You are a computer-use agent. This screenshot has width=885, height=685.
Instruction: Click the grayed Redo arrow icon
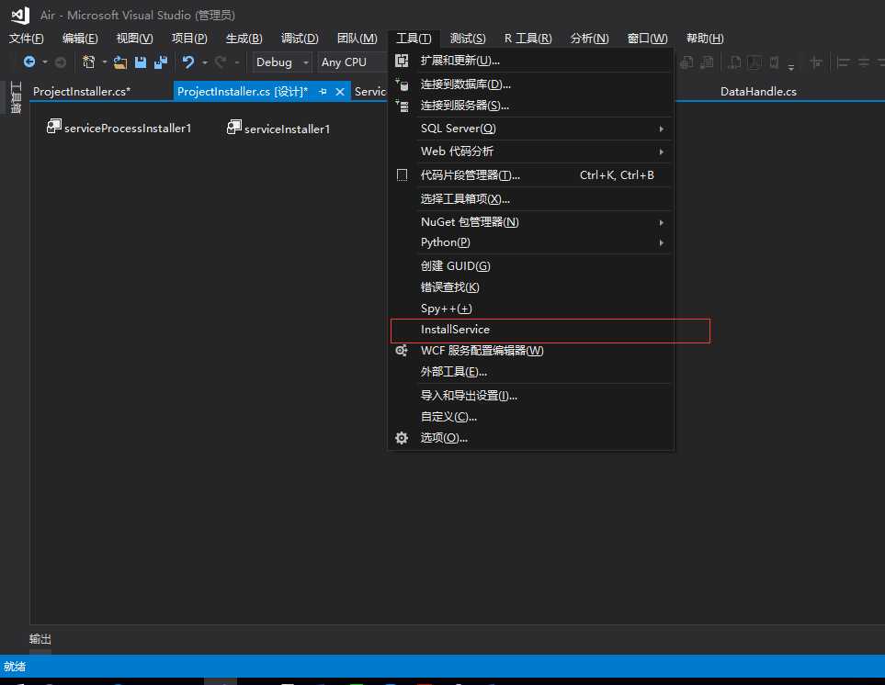(221, 62)
